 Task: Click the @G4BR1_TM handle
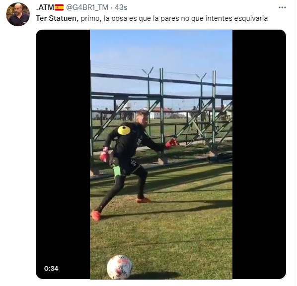87,7
